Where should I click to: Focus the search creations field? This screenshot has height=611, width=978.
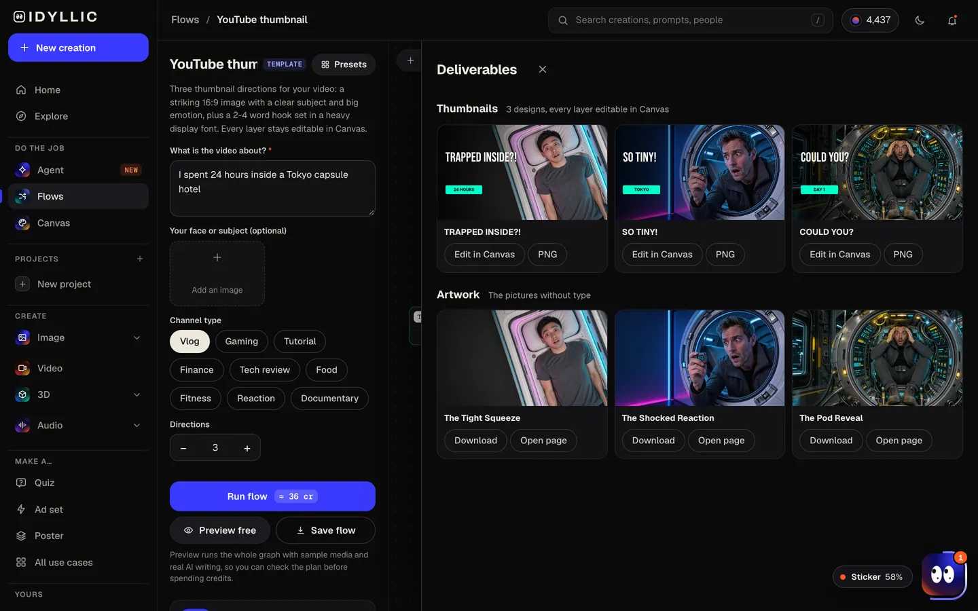[690, 20]
